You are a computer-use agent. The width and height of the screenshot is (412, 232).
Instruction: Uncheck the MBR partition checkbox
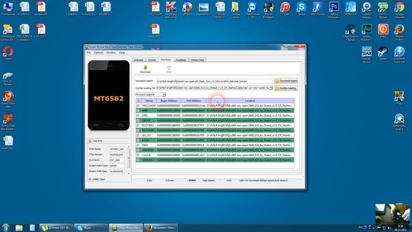coord(138,110)
